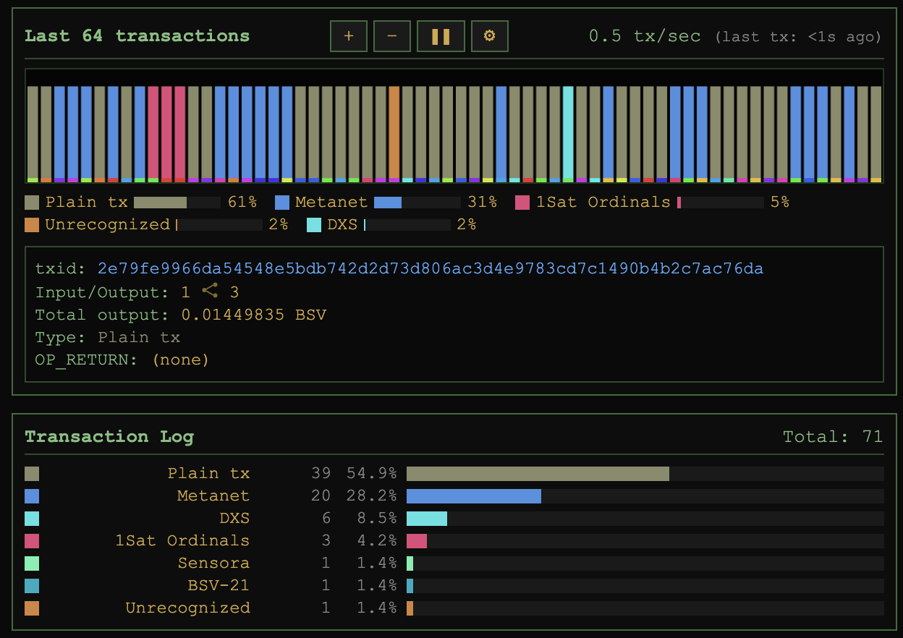Viewport: 903px width, 638px height.
Task: Click the plus button to add transactions
Action: (x=349, y=36)
